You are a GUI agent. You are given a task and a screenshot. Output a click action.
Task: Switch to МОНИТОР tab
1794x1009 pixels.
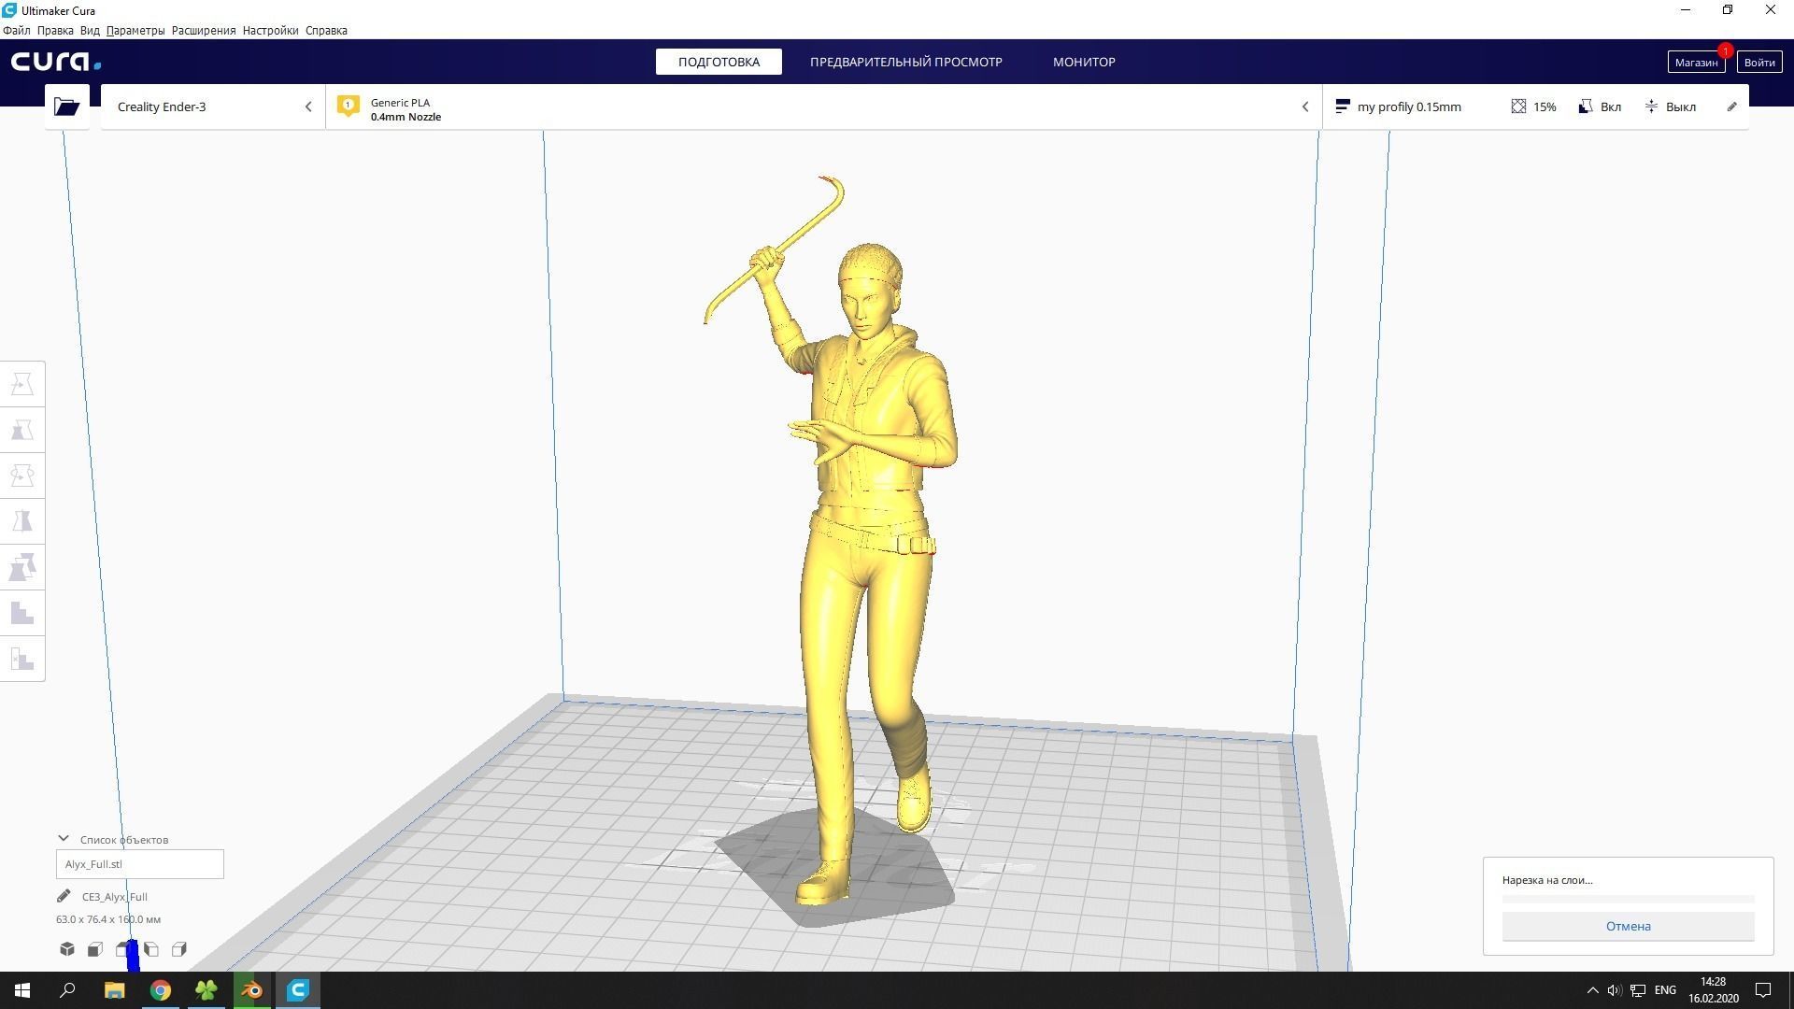tap(1084, 62)
